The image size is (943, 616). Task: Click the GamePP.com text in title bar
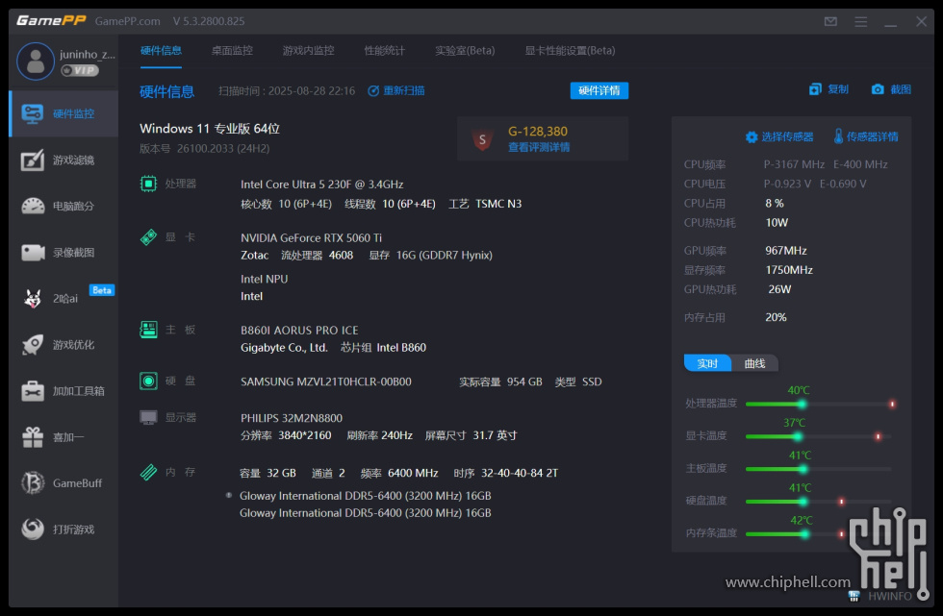coord(127,21)
